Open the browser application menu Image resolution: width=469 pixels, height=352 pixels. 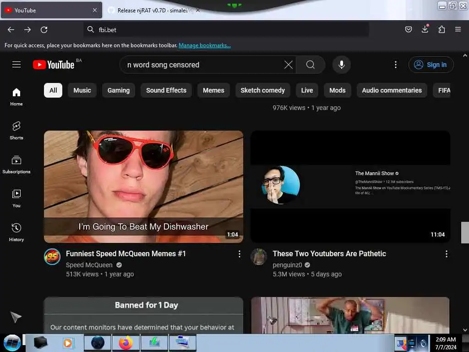(x=458, y=29)
